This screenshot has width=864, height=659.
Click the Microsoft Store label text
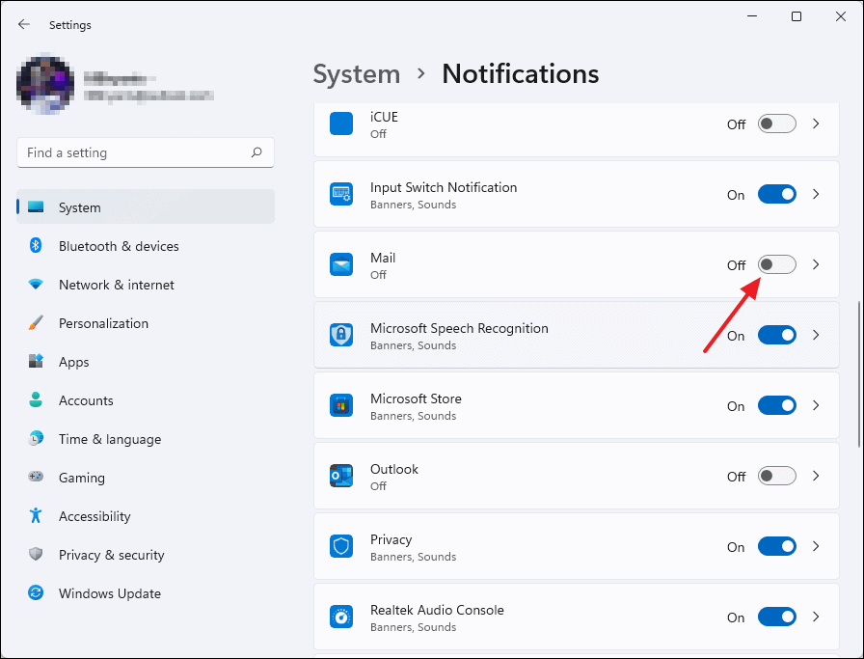[416, 398]
